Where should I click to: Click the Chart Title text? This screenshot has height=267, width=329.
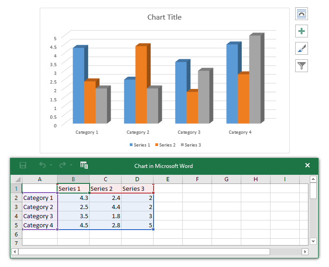pos(164,17)
